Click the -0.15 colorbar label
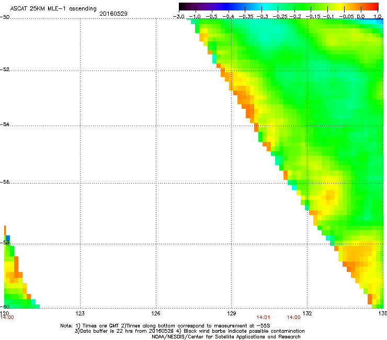The width and height of the screenshot is (387, 340). pyautogui.click(x=313, y=17)
